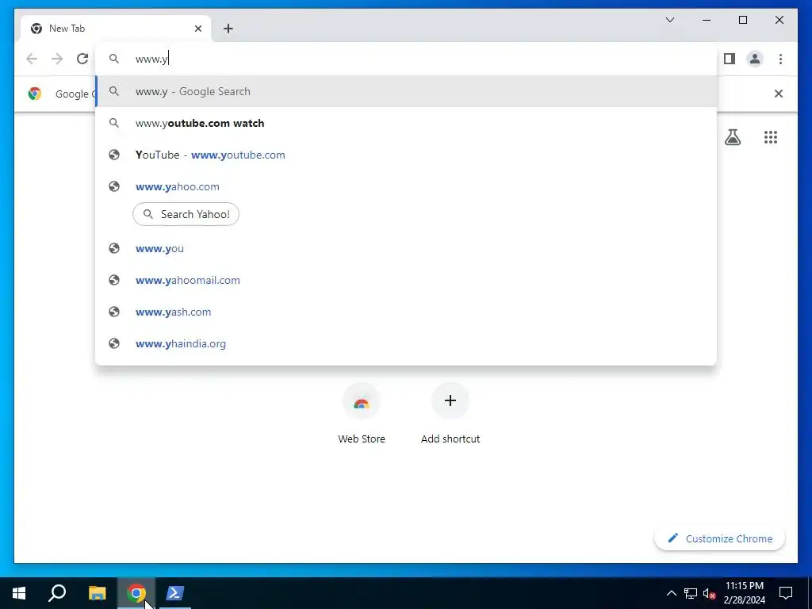
Task: Open the Action Center notifications icon
Action: click(x=786, y=593)
